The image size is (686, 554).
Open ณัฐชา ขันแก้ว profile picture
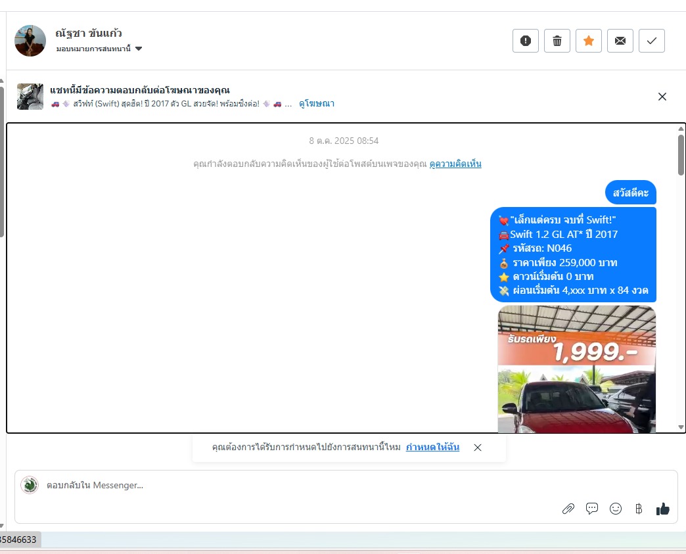30,41
